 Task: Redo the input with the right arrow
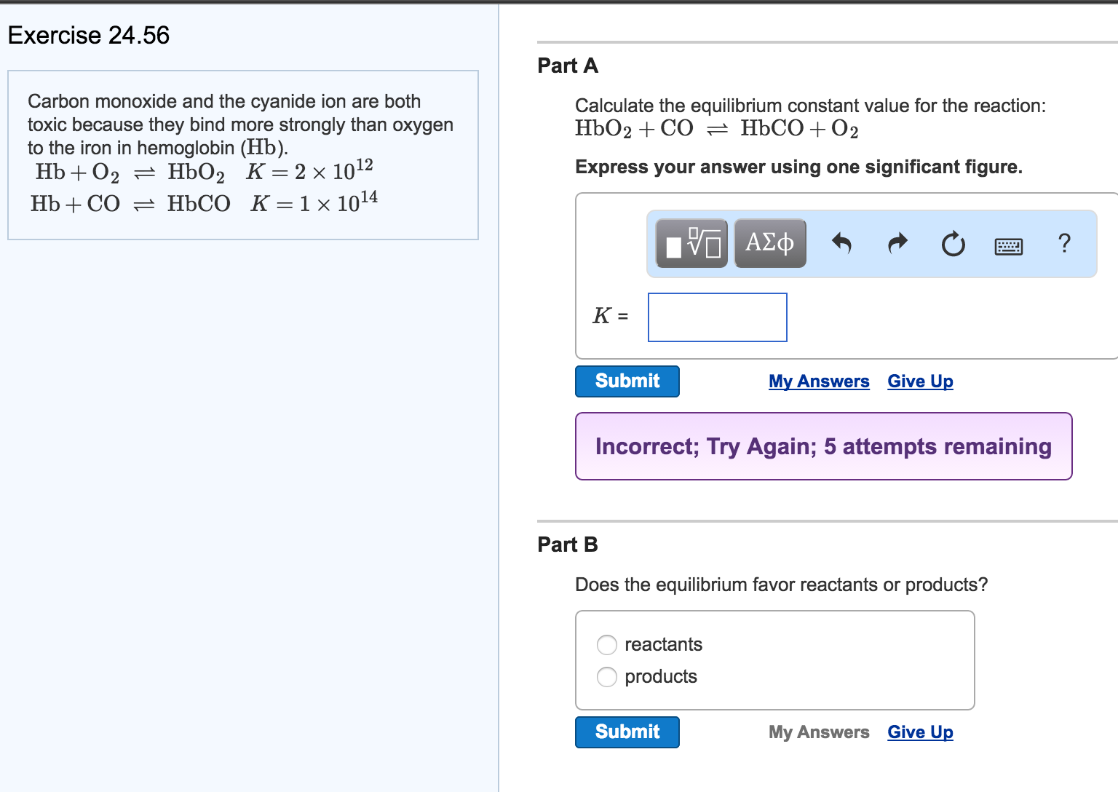[898, 243]
